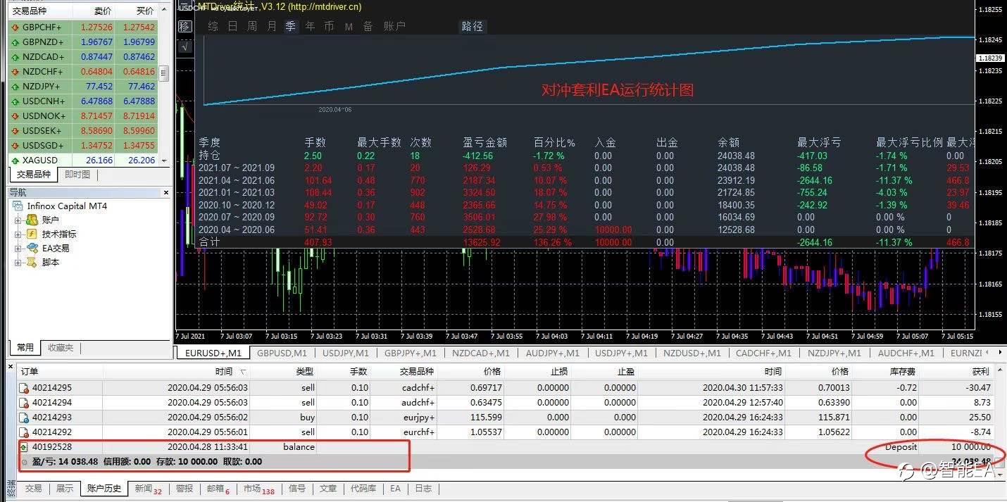Open the USDJPY,M1 chart tab
This screenshot has width=1007, height=502.
pyautogui.click(x=345, y=353)
